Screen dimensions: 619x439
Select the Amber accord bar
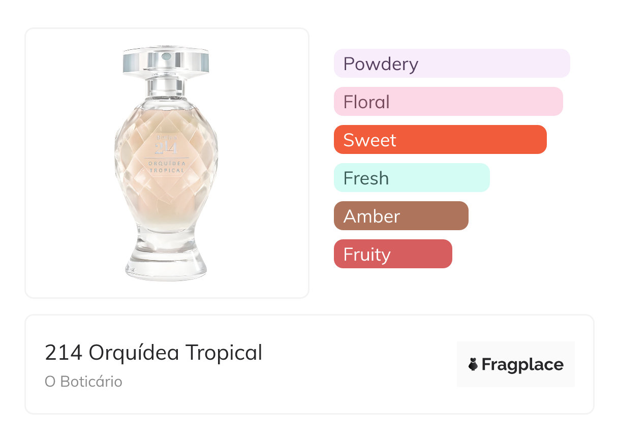click(x=401, y=216)
